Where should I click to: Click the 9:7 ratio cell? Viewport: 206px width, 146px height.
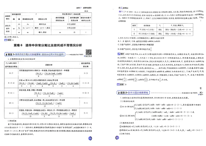pos(11,73)
